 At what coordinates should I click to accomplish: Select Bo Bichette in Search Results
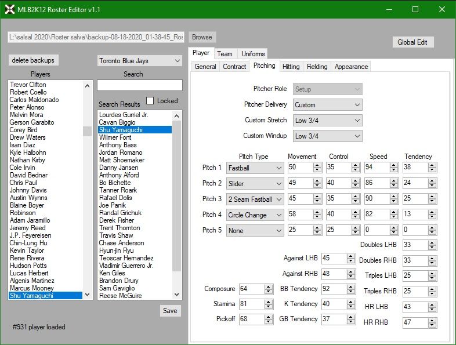click(x=115, y=183)
